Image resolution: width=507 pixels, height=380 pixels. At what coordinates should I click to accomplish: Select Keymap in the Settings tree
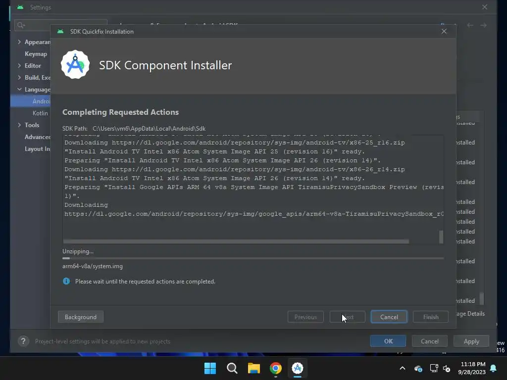point(36,54)
